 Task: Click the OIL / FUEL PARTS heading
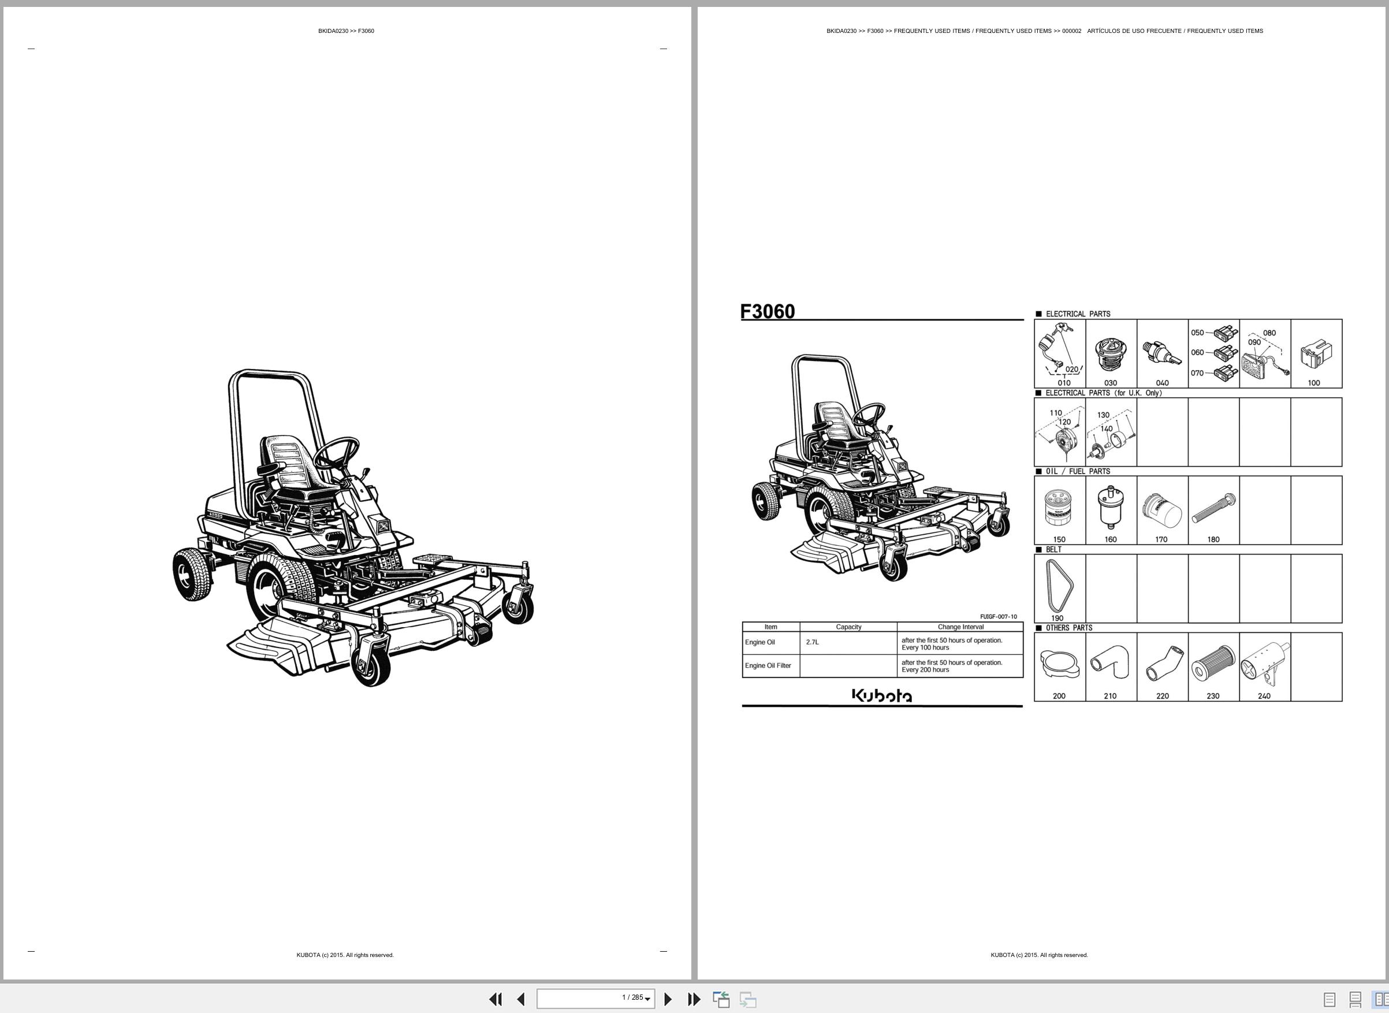1078,471
